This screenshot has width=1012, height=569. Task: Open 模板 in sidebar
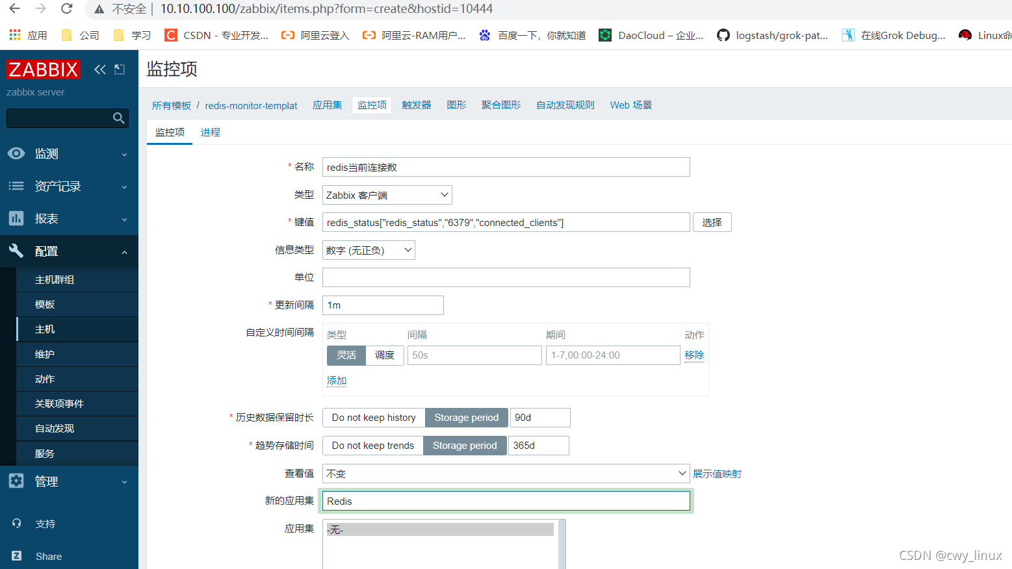pos(77,304)
